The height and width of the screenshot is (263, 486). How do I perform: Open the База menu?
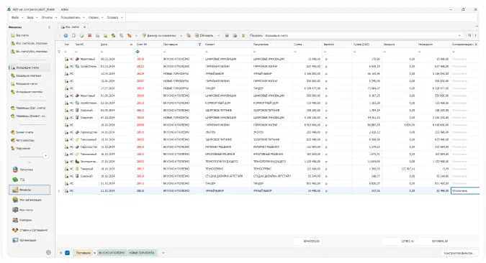[32, 18]
